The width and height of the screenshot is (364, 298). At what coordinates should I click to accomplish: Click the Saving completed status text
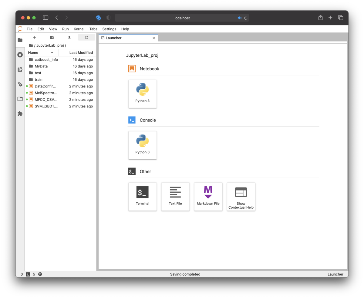[185, 274]
